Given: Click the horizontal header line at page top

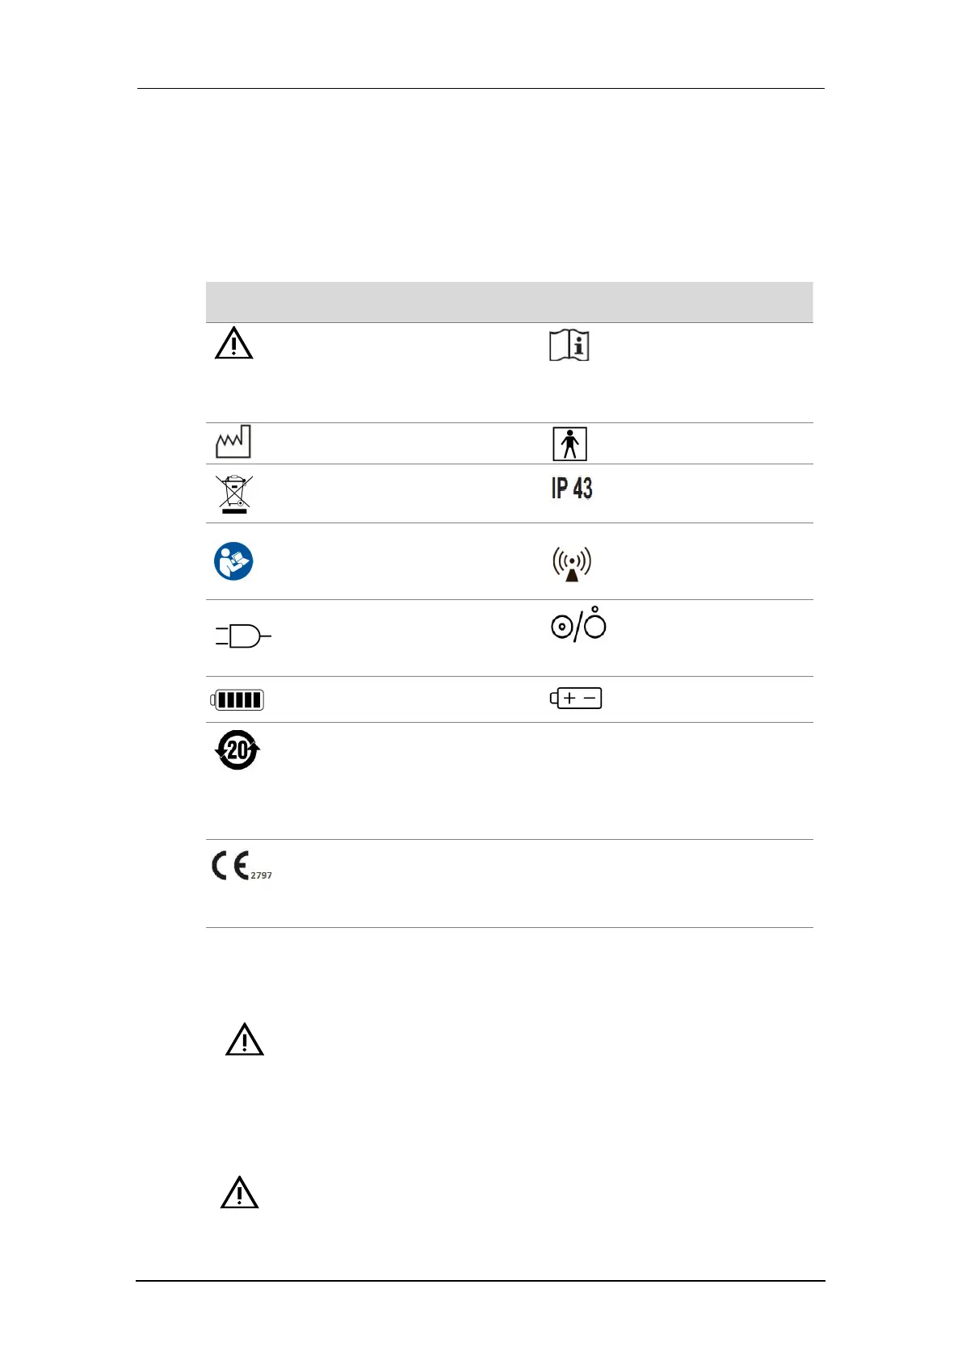Looking at the screenshot, I should pos(481,88).
